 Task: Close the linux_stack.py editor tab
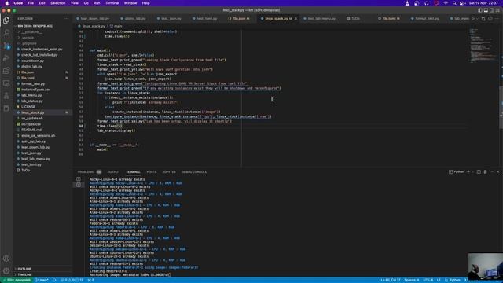click(x=296, y=19)
